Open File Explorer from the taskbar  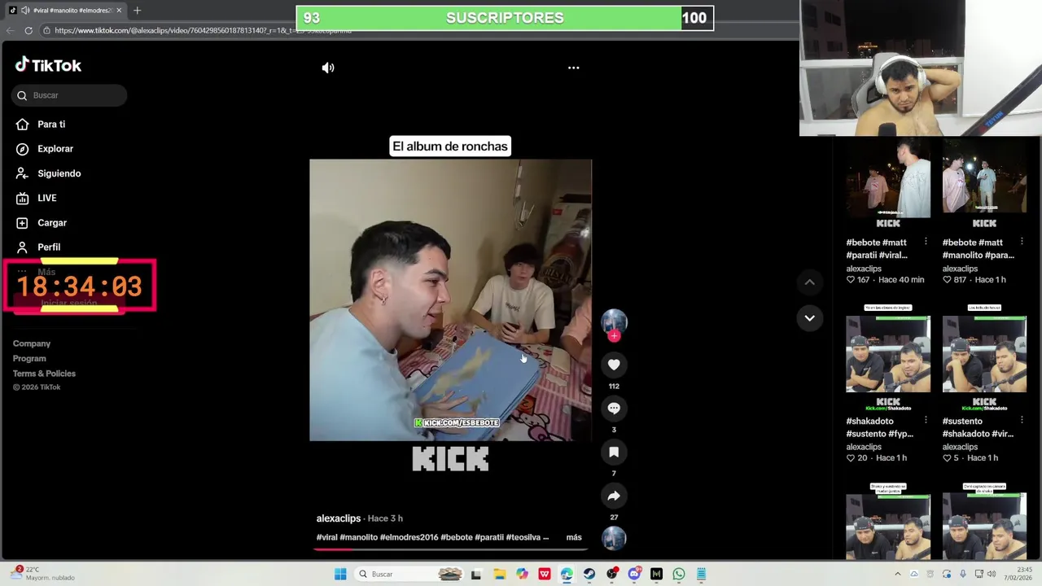tap(499, 574)
